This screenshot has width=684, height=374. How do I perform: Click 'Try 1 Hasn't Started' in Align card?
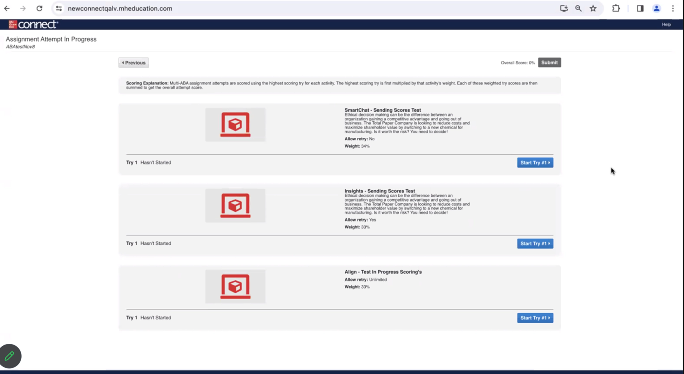pos(148,318)
